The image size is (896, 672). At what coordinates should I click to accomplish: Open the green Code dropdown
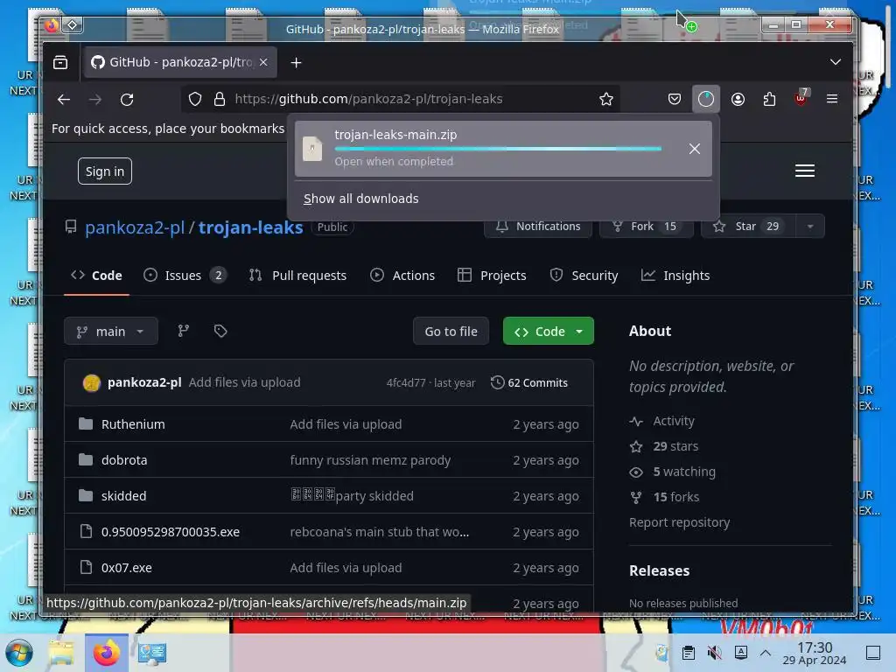[548, 332]
